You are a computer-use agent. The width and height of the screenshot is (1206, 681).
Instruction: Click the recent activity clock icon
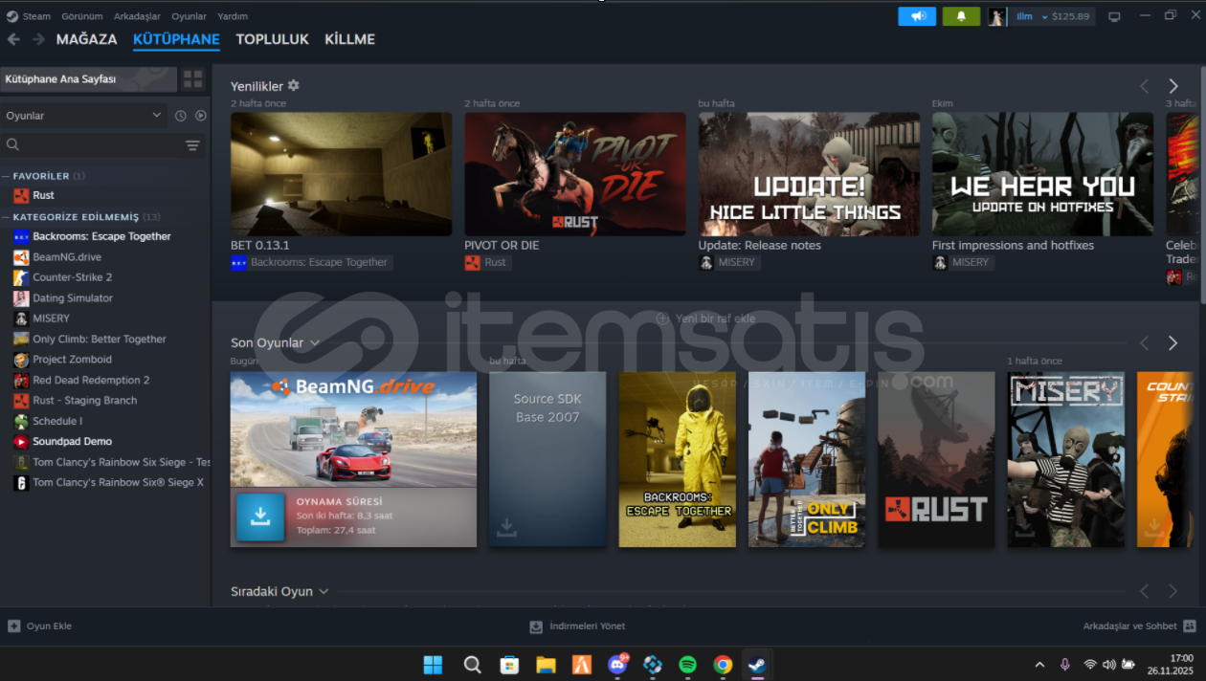click(x=180, y=116)
